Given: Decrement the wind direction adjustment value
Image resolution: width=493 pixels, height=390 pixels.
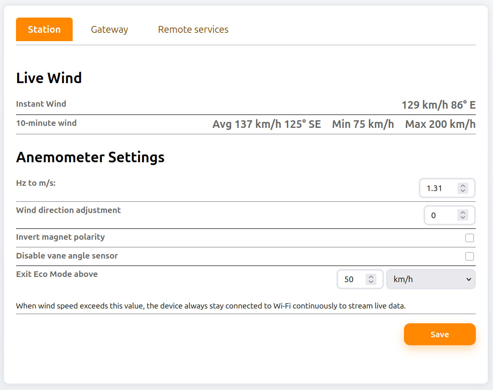Looking at the screenshot, I should (x=463, y=218).
